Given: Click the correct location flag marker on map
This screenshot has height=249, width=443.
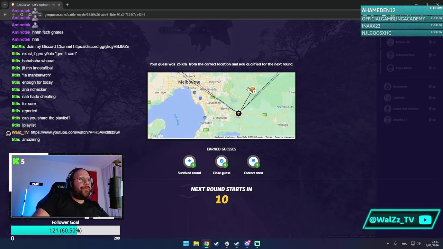Looking at the screenshot, I should (x=238, y=113).
